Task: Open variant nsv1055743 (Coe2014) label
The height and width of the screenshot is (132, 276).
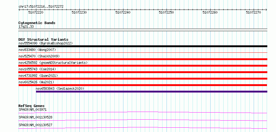Action: (x=37, y=69)
